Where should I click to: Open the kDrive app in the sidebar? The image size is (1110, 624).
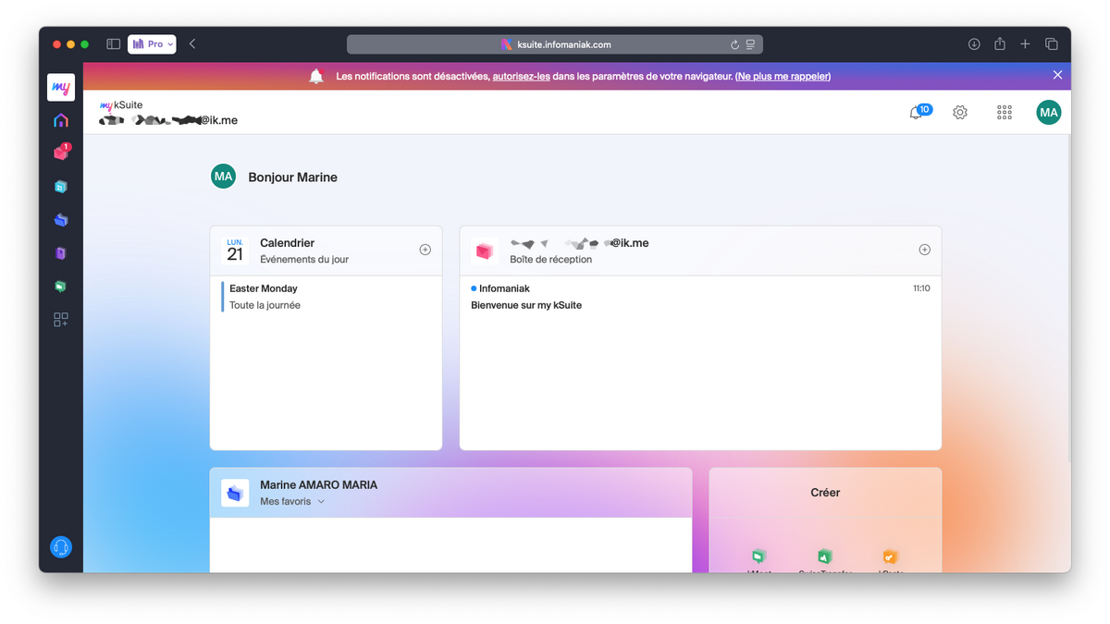61,220
